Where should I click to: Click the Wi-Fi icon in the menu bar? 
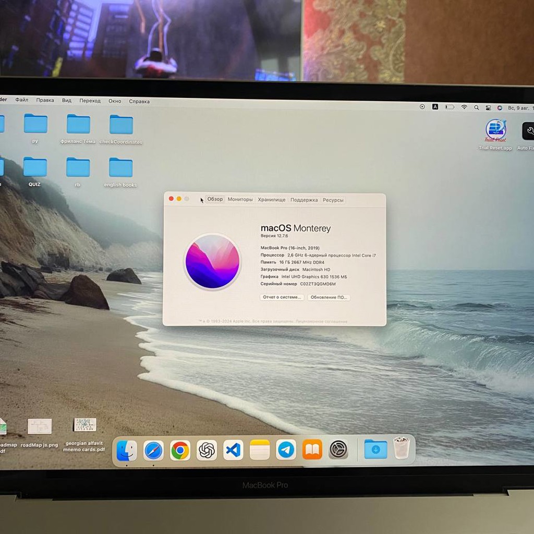click(x=464, y=107)
